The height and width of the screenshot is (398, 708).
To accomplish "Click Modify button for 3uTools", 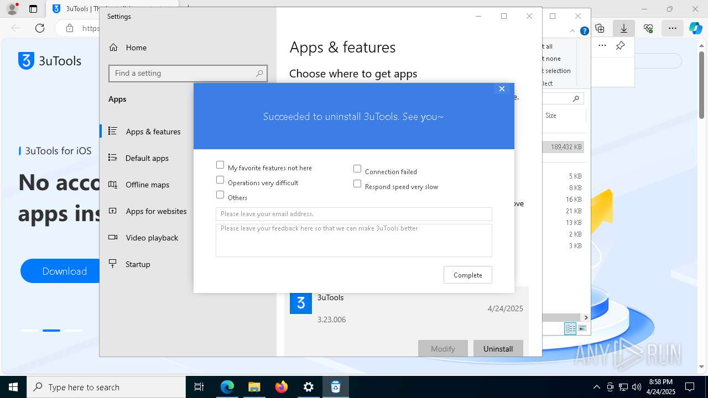I will 443,348.
